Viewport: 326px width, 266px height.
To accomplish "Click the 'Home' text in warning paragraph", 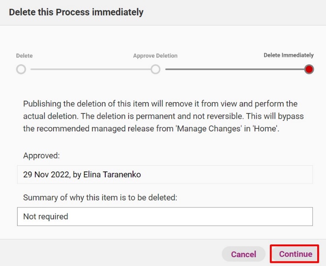I will 265,128.
